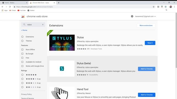Check Available for Android filter

[22, 62]
